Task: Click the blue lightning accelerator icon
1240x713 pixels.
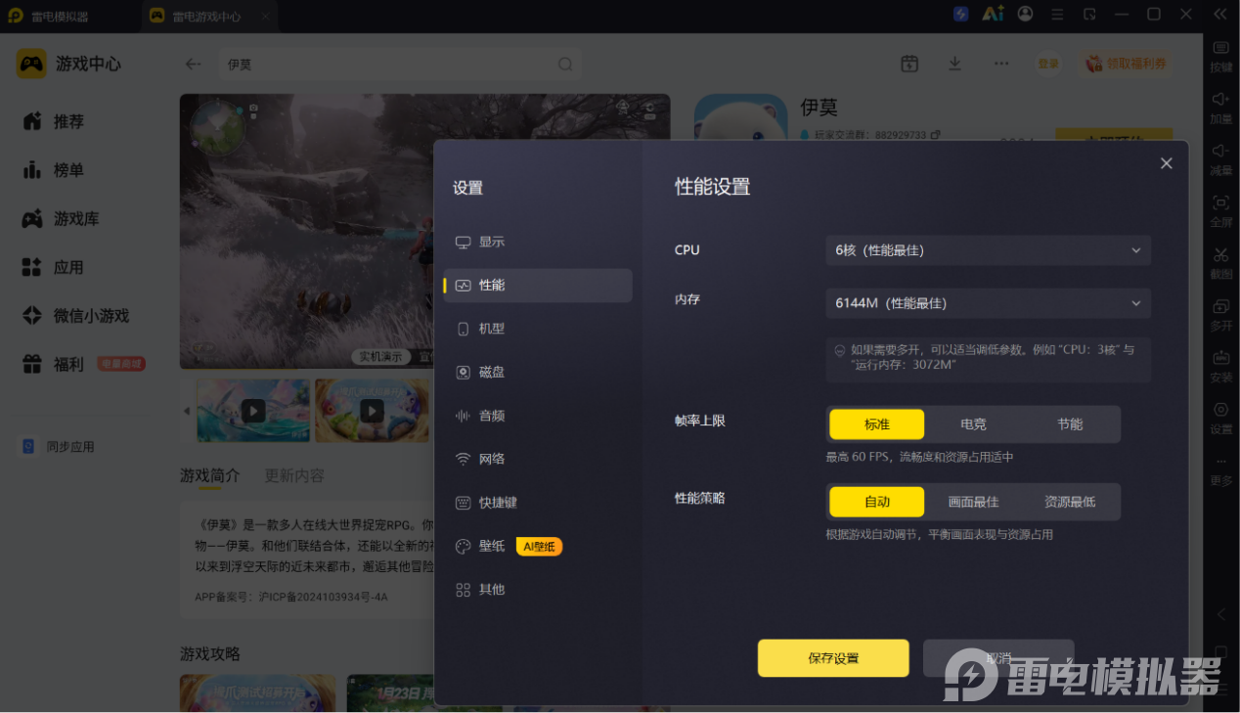Action: pyautogui.click(x=961, y=14)
